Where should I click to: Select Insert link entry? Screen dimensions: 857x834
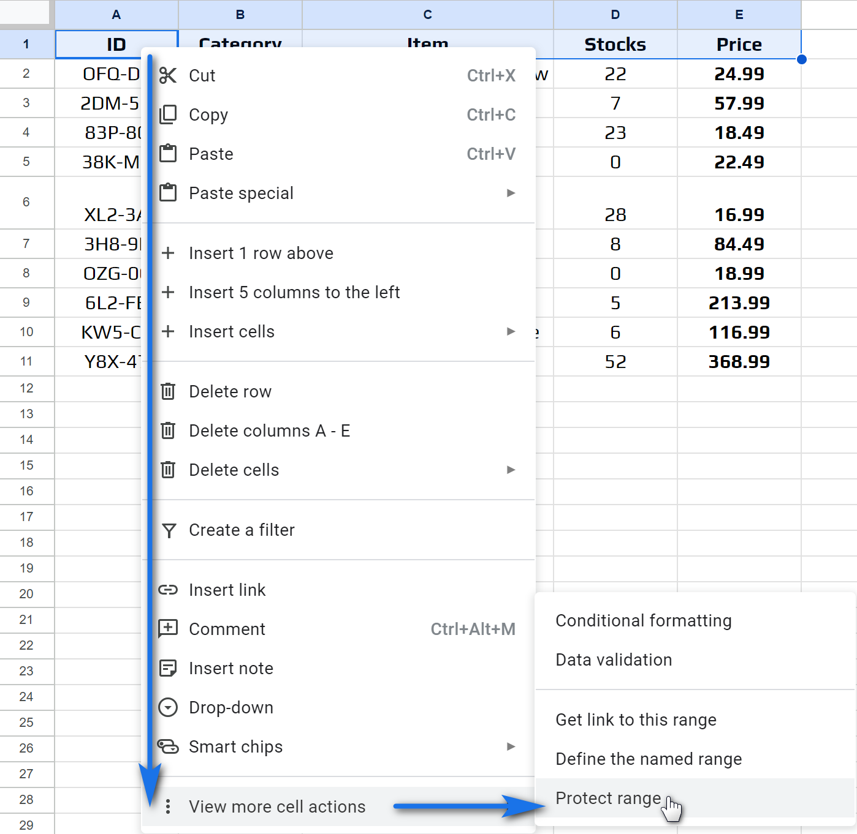pos(338,590)
